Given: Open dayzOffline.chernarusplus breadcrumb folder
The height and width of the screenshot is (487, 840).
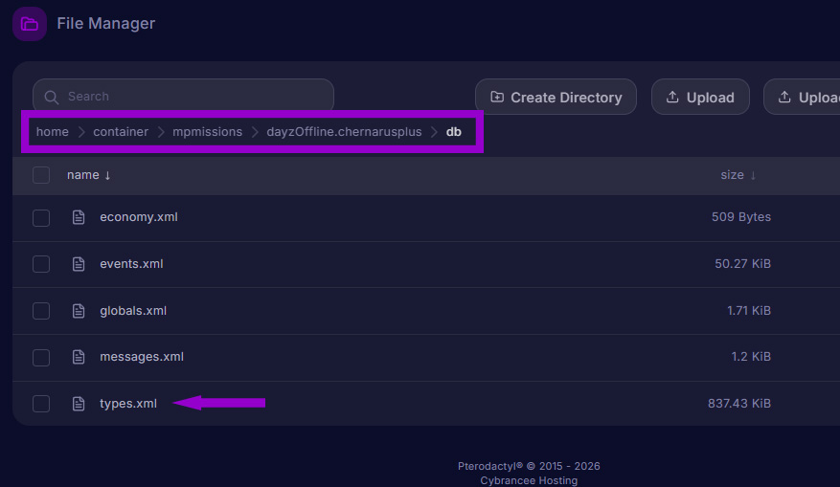Looking at the screenshot, I should pos(344,131).
